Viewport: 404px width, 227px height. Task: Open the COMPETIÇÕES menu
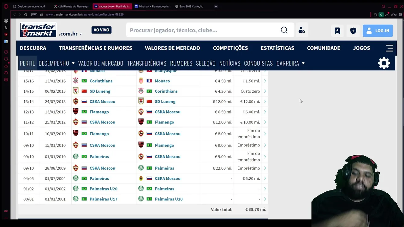pos(230,48)
